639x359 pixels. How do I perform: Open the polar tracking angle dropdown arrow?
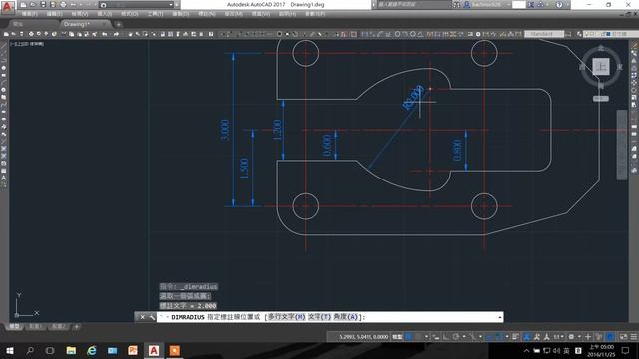[464, 337]
